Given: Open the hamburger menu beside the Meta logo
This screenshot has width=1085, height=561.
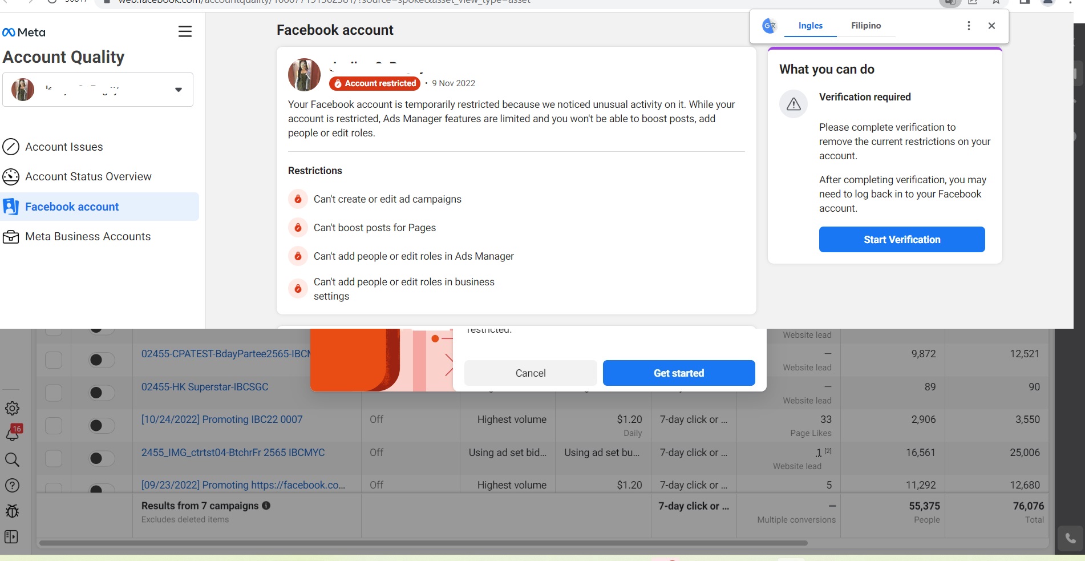Looking at the screenshot, I should click(185, 31).
